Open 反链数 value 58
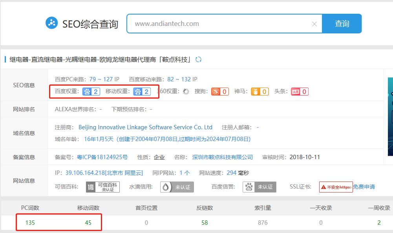 pos(205,223)
